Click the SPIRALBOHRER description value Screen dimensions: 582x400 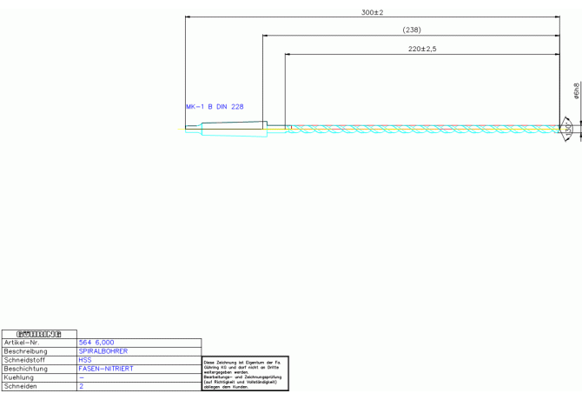103,351
